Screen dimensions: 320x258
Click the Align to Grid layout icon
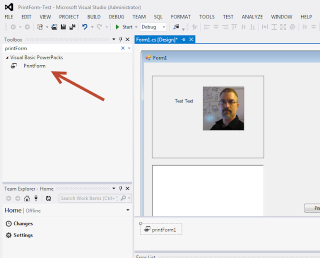194,27
